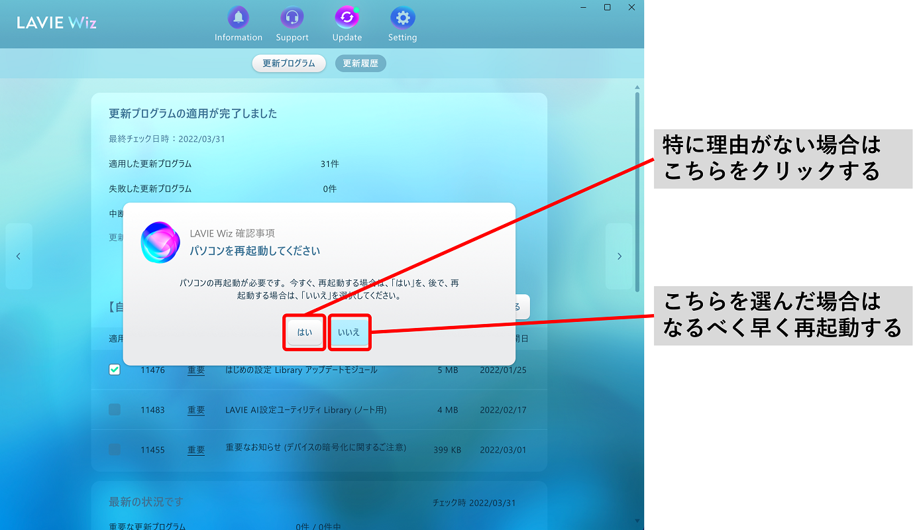917x530 pixels.
Task: Check the update 11483 checkbox
Action: (x=115, y=409)
